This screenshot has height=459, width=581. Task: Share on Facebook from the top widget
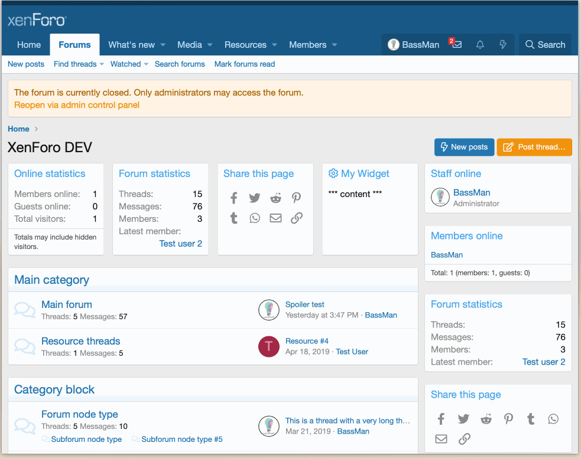[x=234, y=198]
